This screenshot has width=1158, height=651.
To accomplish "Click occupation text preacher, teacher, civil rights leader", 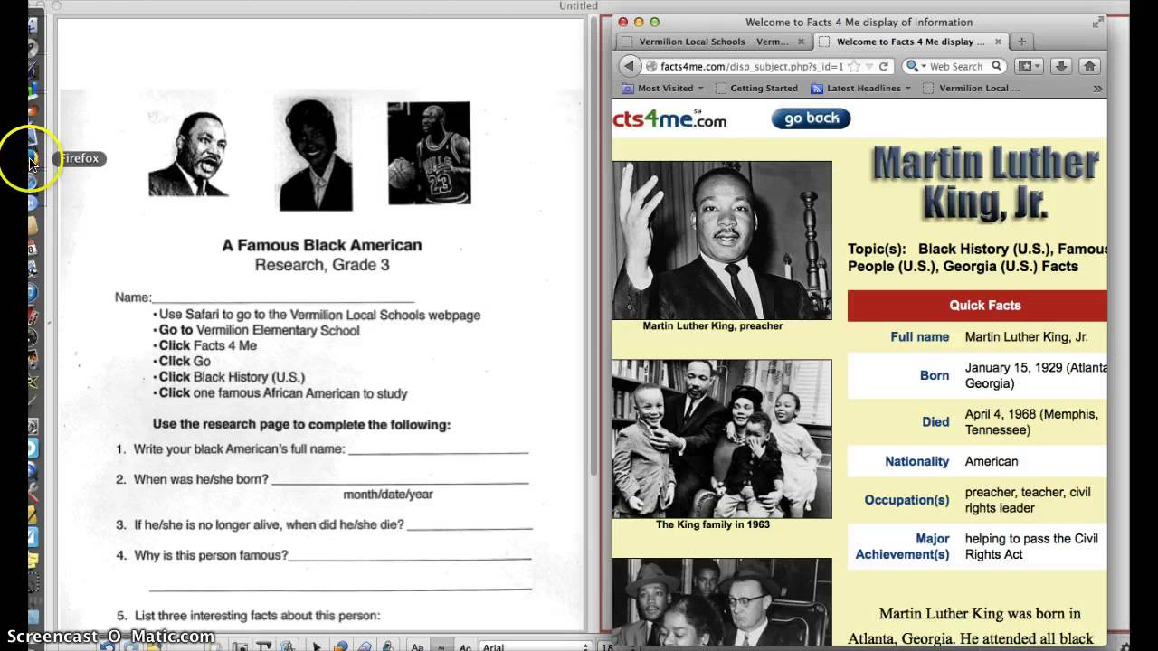I will [x=1028, y=500].
